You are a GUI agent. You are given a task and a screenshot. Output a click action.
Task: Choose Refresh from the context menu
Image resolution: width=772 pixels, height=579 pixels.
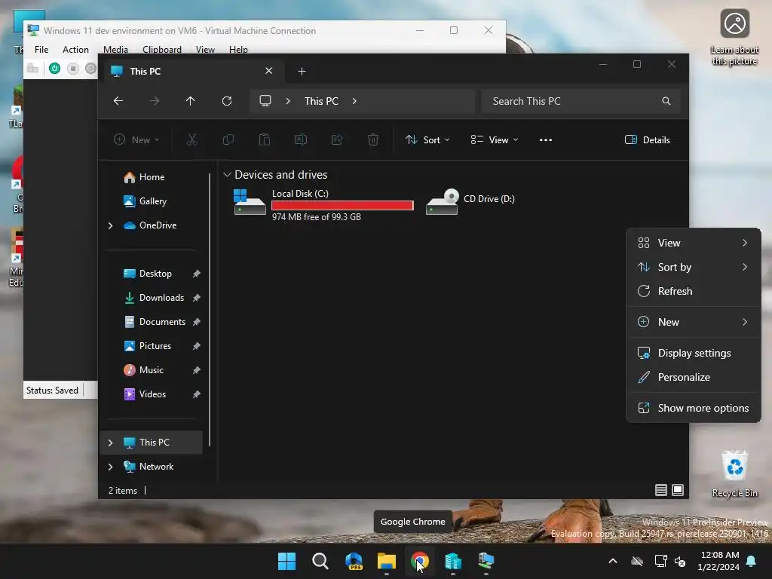pos(694,291)
